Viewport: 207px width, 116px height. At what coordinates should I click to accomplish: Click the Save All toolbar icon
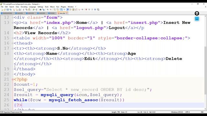point(11,10)
